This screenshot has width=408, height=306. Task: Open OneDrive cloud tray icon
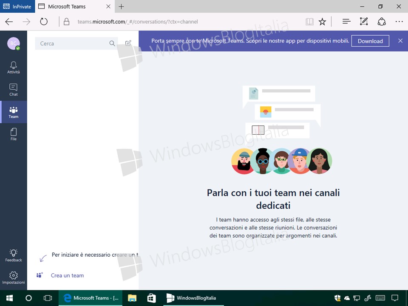(347, 298)
